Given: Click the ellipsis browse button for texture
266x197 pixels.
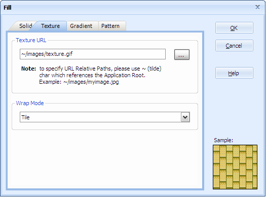Looking at the screenshot, I should pyautogui.click(x=182, y=54).
